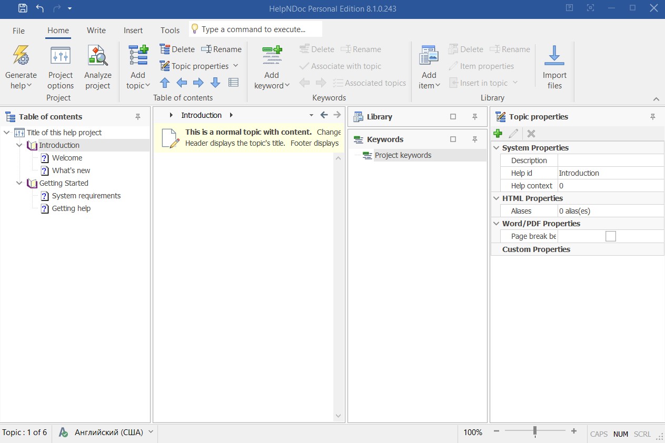665x443 pixels.
Task: Toggle the NUM indicator in the status bar
Action: [621, 434]
